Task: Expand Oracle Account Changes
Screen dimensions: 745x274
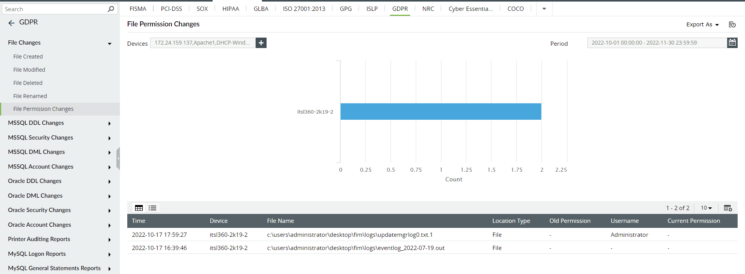Action: 110,226
